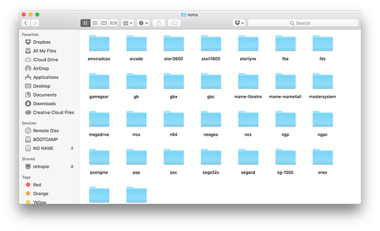Image resolution: width=380 pixels, height=231 pixels.
Task: Go back with the back arrow
Action: click(x=25, y=23)
